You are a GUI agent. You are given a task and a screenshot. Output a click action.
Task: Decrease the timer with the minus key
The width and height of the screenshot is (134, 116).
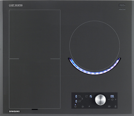click(x=109, y=100)
